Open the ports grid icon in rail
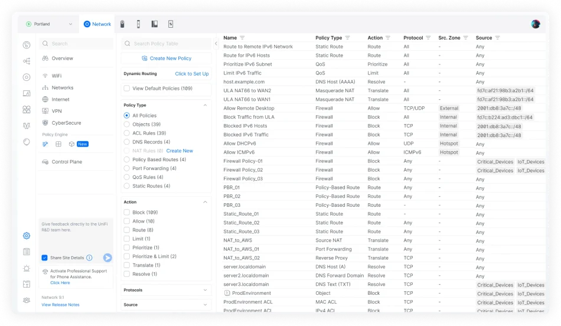Image resolution: width=561 pixels, height=326 pixels. pos(27,109)
